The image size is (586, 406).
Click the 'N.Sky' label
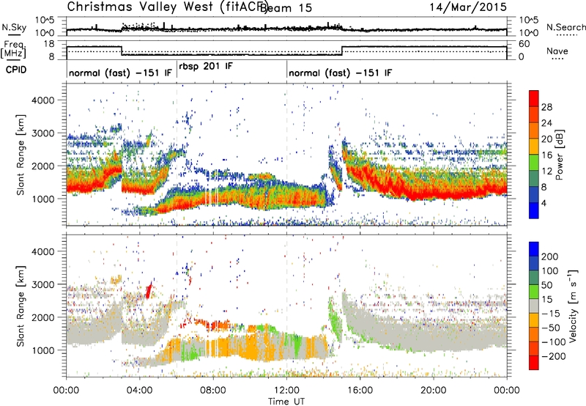tap(14, 27)
